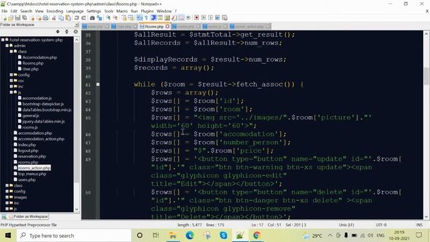Image resolution: width=430 pixels, height=242 pixels.
Task: Click the Cut scissors icon
Action: 54,18
